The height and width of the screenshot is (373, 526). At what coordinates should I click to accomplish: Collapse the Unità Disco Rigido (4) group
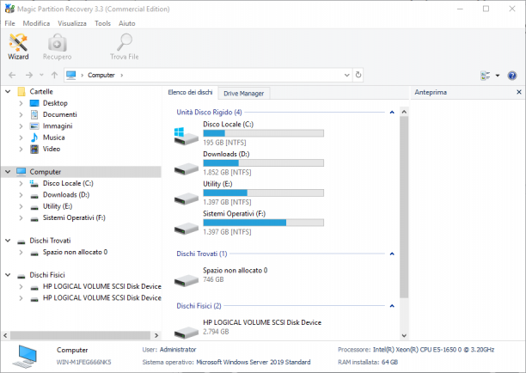tap(392, 112)
